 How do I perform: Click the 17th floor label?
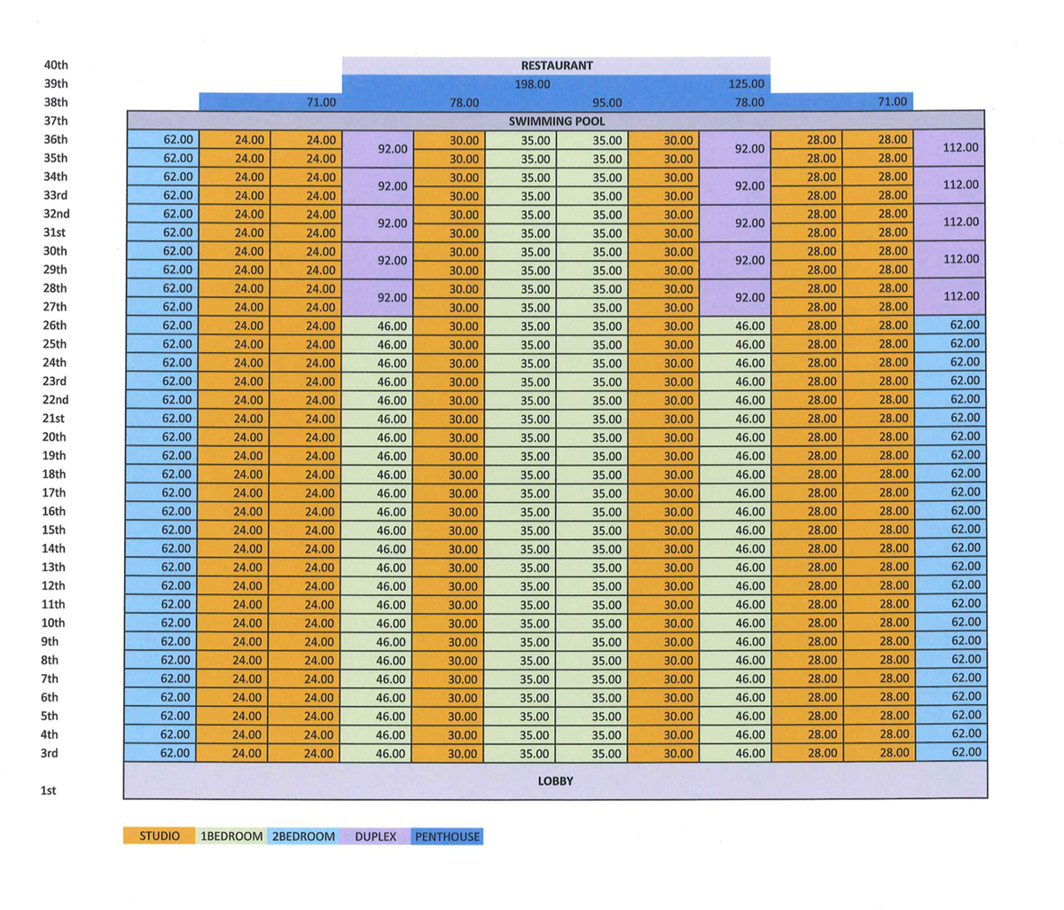(x=53, y=493)
